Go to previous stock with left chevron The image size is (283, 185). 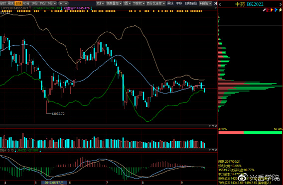220,4
